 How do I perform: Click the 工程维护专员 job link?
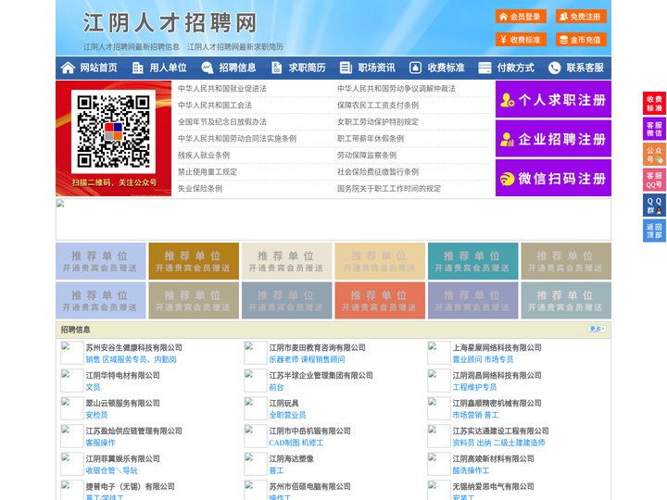click(474, 387)
